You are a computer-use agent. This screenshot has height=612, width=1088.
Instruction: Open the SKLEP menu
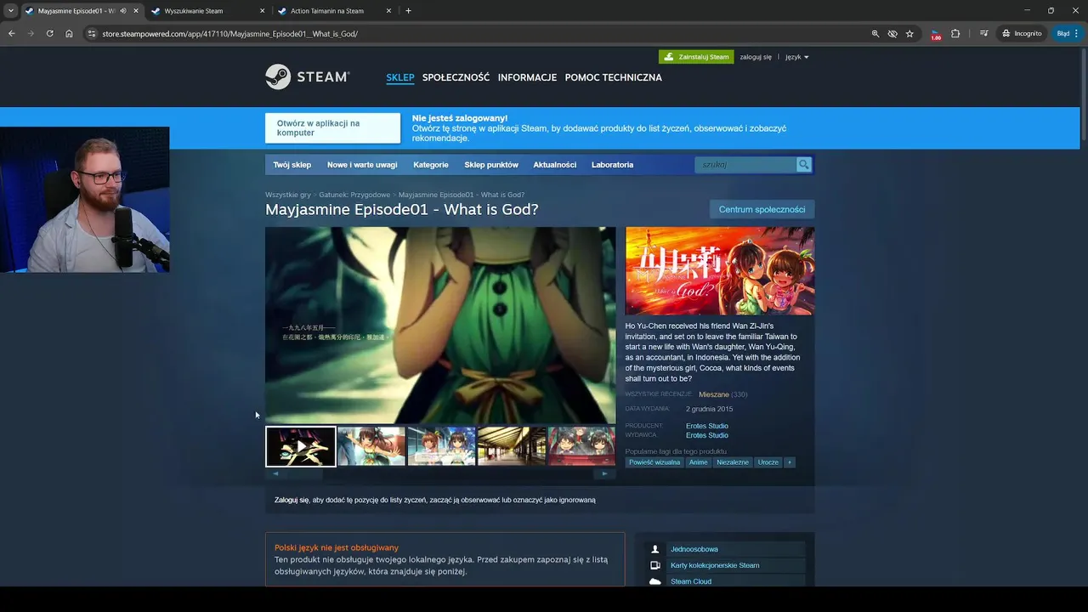point(400,77)
